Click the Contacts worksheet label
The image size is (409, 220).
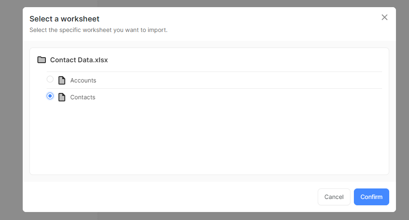coord(82,97)
